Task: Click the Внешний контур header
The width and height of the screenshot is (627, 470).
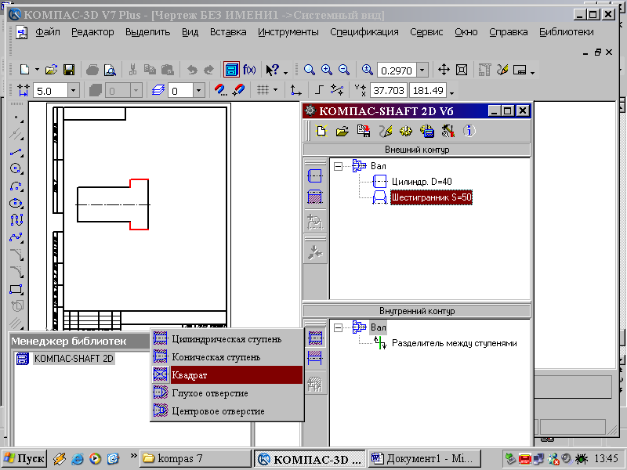Action: pos(417,150)
